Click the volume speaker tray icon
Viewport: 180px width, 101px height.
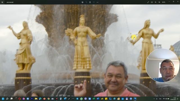tap(166, 99)
